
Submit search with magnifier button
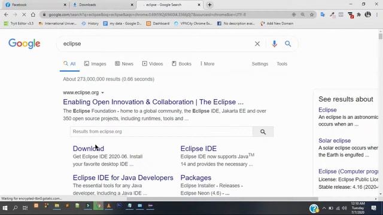tap(288, 44)
